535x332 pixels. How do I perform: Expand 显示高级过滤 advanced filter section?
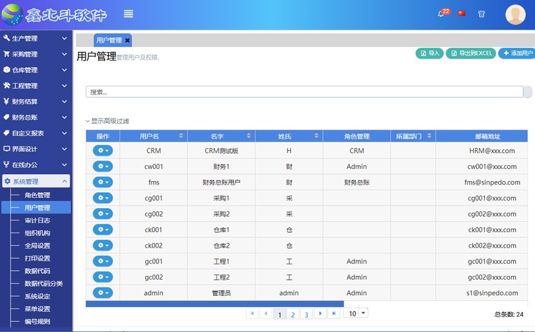tap(108, 121)
